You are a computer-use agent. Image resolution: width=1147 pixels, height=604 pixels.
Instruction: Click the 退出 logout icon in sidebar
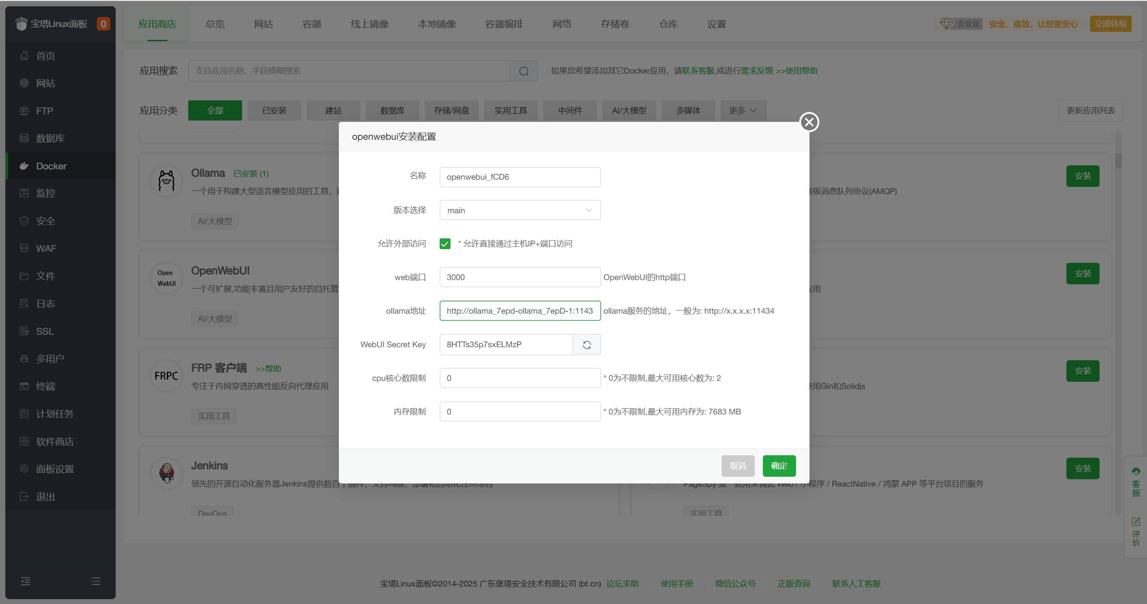tap(24, 496)
